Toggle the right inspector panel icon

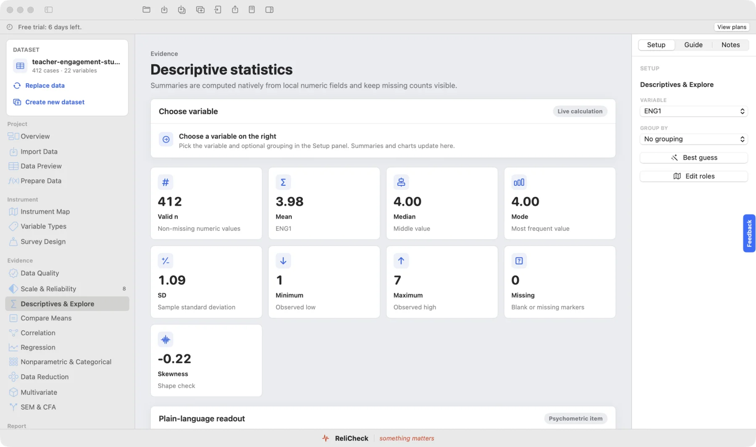[x=270, y=10]
